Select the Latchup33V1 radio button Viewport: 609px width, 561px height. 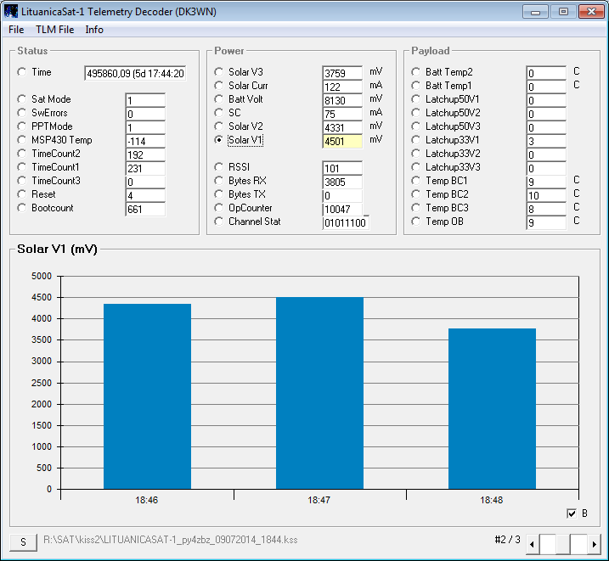pos(415,140)
